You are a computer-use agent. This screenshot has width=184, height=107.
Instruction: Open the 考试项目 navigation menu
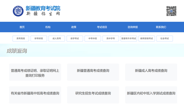102,27
